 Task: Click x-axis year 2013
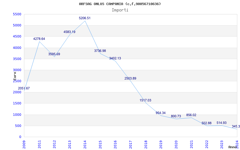click(70, 145)
